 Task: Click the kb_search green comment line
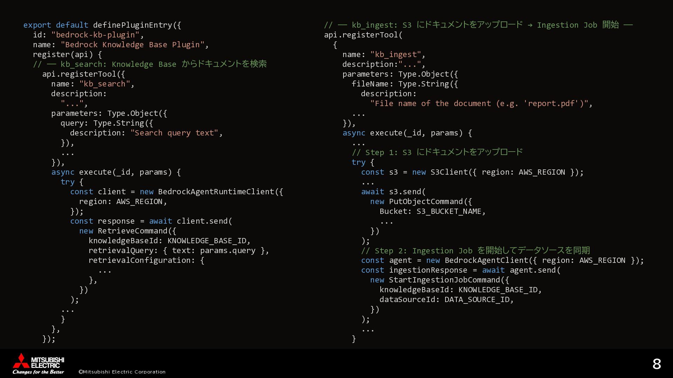coord(150,64)
